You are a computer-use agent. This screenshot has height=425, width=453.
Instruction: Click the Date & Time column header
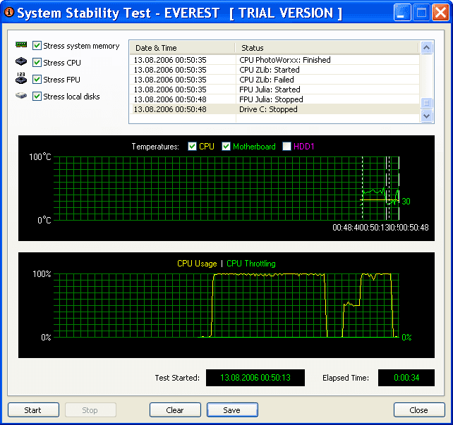tap(182, 48)
